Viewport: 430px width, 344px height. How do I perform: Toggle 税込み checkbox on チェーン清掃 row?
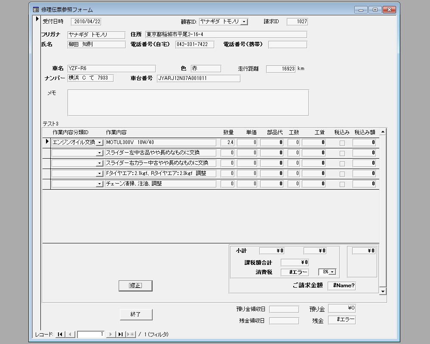pos(342,184)
